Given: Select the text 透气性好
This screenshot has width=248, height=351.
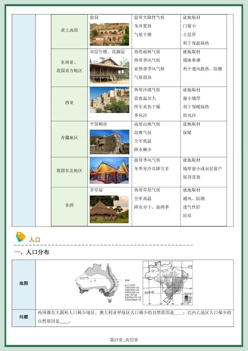Looking at the screenshot, I should pyautogui.click(x=192, y=207).
